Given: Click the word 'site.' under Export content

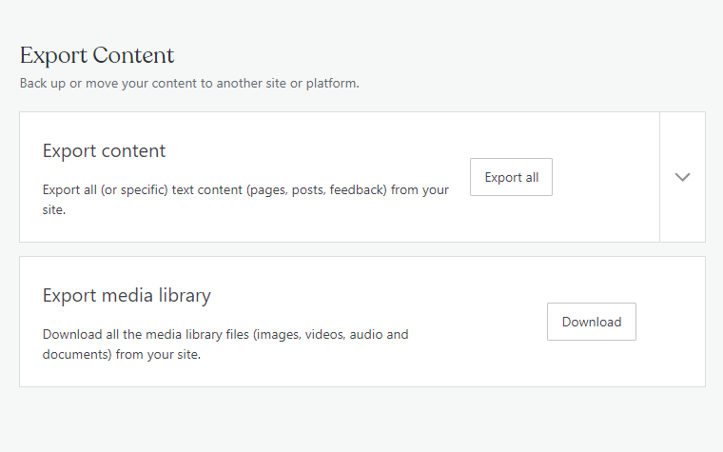Looking at the screenshot, I should pyautogui.click(x=54, y=210).
